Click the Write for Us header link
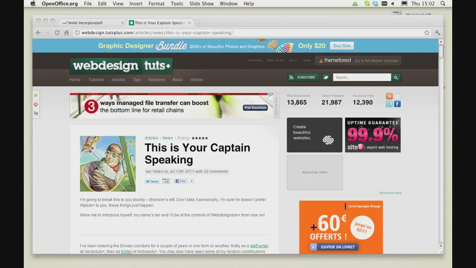Screen dimensions: 476x268 click(275, 60)
